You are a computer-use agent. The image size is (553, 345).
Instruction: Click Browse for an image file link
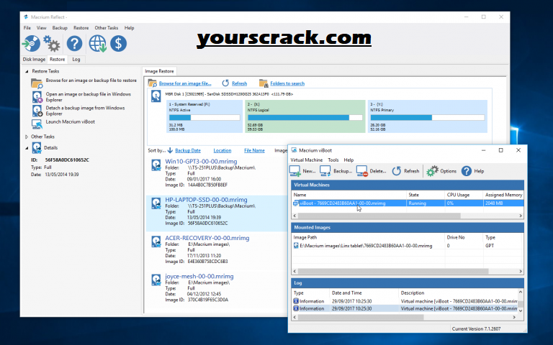point(185,83)
